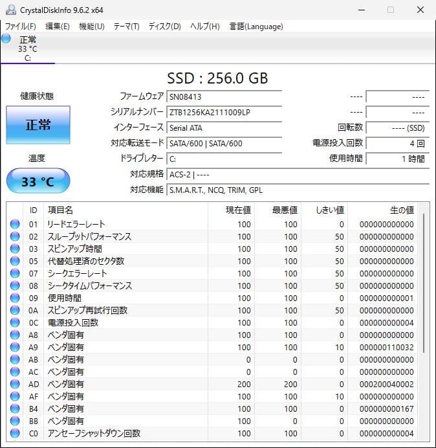The height and width of the screenshot is (448, 436).
Task: Click the rotation rate field ---- (SSD)
Action: click(398, 128)
